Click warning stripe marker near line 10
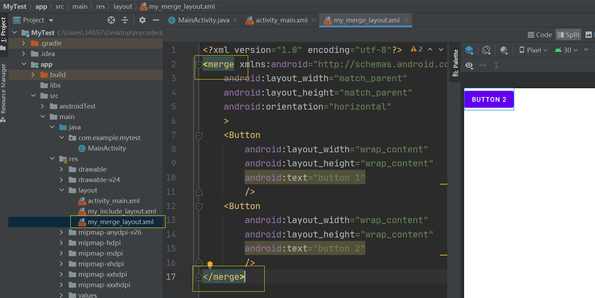This screenshot has width=595, height=298. click(x=443, y=184)
